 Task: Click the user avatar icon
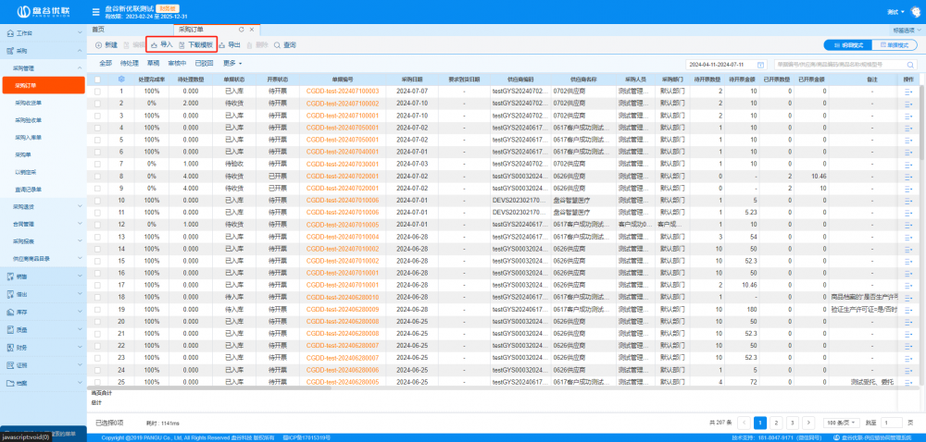[x=916, y=11]
